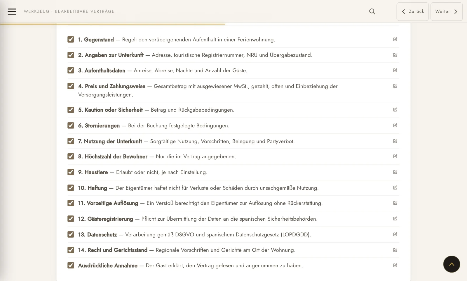Toggle the 8. Höchstzahl der Bewohner checkbox

click(x=71, y=156)
